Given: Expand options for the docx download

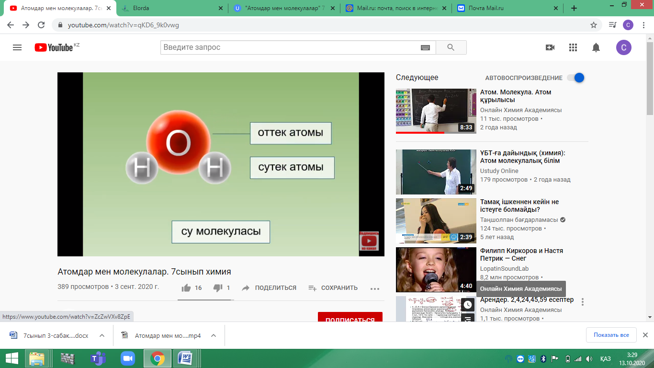Looking at the screenshot, I should (102, 335).
